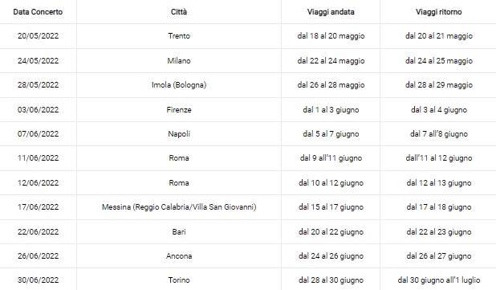Select 'dal 18 al 20 maggio' cell
This screenshot has width=496, height=290.
point(331,36)
